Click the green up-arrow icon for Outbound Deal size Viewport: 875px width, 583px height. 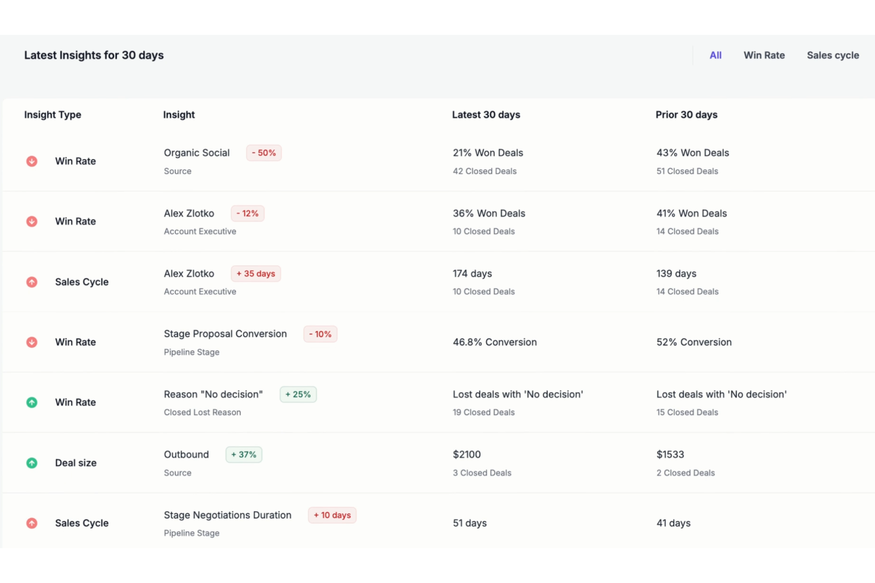pyautogui.click(x=31, y=463)
